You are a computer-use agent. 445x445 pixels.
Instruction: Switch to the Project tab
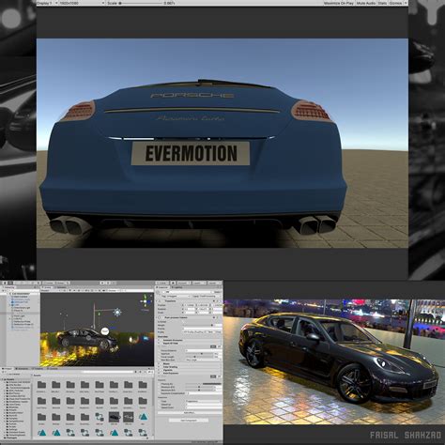(7, 369)
